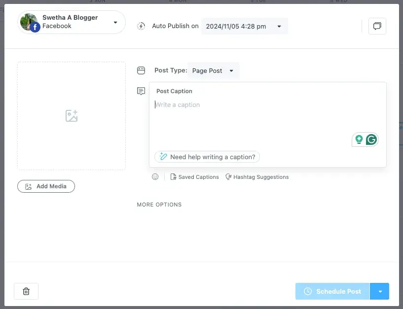The width and height of the screenshot is (403, 309).
Task: Click the green lightbulb suggestion icon
Action: tap(359, 139)
